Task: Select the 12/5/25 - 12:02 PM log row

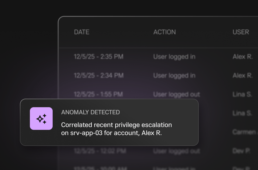Action: 100,151
